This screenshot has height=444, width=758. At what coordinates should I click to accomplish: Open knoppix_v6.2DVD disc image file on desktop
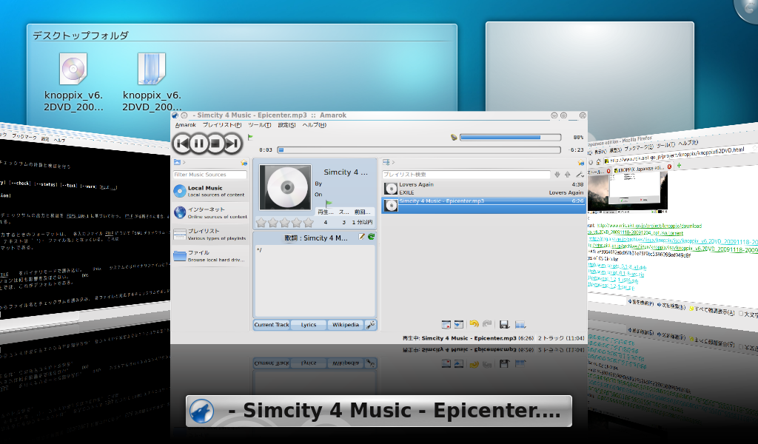point(73,82)
